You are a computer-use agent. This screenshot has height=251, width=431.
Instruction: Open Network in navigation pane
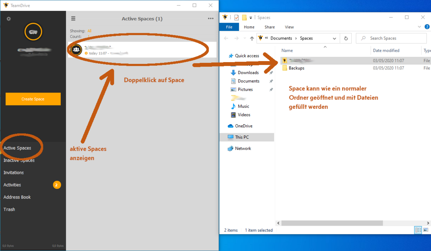pos(243,148)
